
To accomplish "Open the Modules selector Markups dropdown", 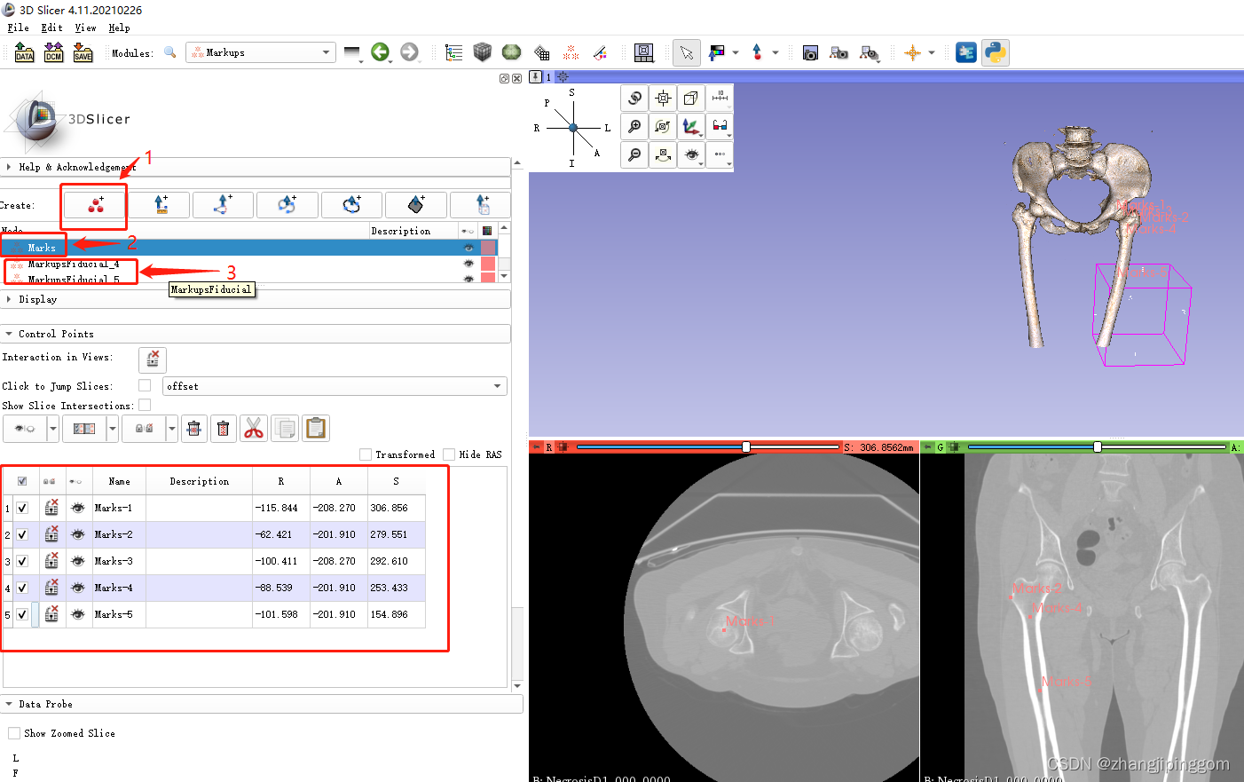I will (x=261, y=52).
